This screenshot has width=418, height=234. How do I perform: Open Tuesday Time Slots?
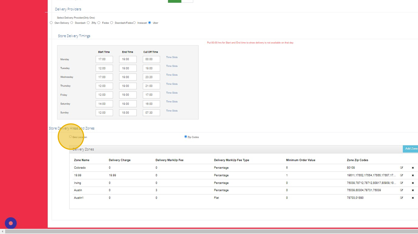coord(172,66)
